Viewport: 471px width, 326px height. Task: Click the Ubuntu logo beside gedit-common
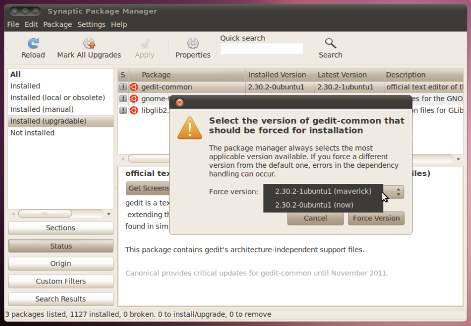pyautogui.click(x=134, y=87)
